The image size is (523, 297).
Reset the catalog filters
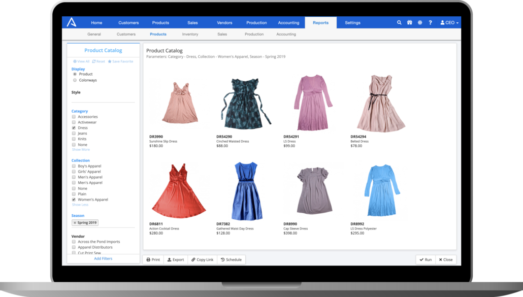click(x=99, y=61)
